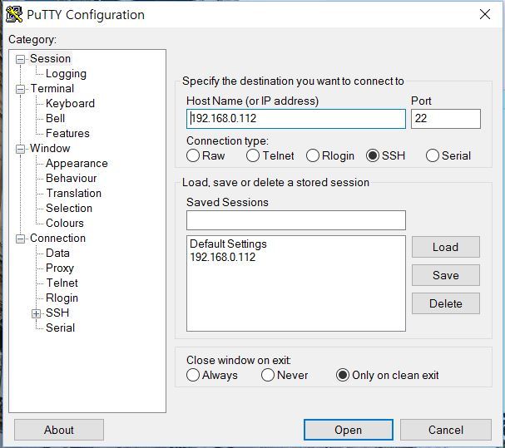Open the Appearance settings category
The image size is (505, 448).
tap(77, 163)
